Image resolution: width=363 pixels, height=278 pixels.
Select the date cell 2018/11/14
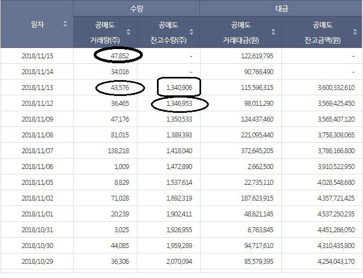coord(37,72)
